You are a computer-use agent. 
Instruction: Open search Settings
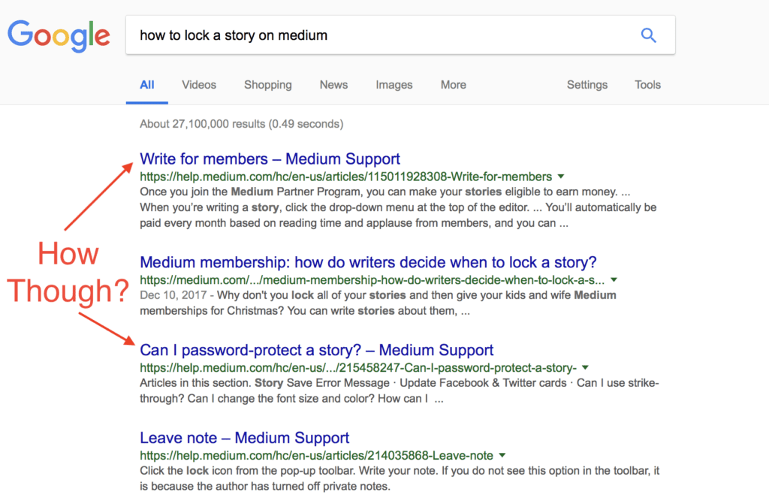[587, 85]
